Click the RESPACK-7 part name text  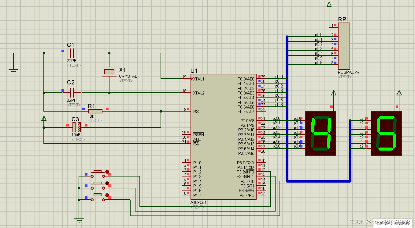tap(349, 73)
